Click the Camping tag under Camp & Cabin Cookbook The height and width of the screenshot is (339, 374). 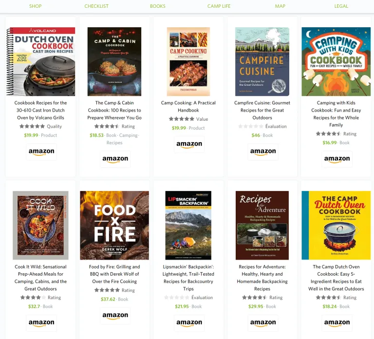pos(129,135)
